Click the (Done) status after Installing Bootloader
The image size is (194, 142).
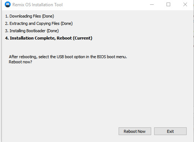tap(53, 31)
